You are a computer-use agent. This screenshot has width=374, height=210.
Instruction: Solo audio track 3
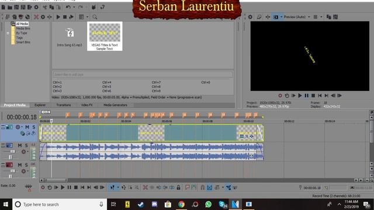coord(26,164)
